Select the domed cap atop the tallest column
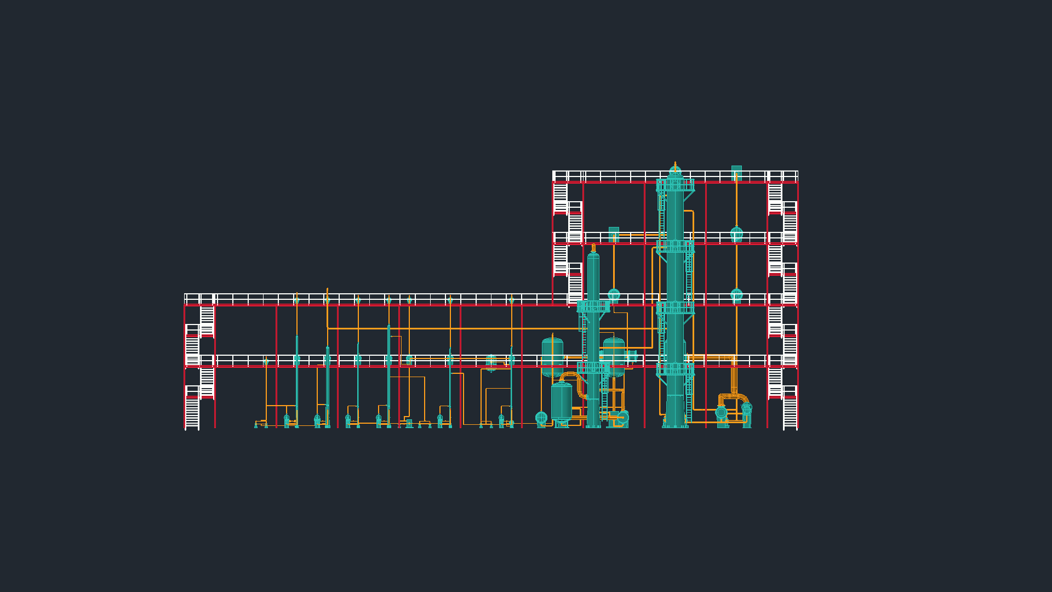Image resolution: width=1052 pixels, height=592 pixels. click(675, 170)
